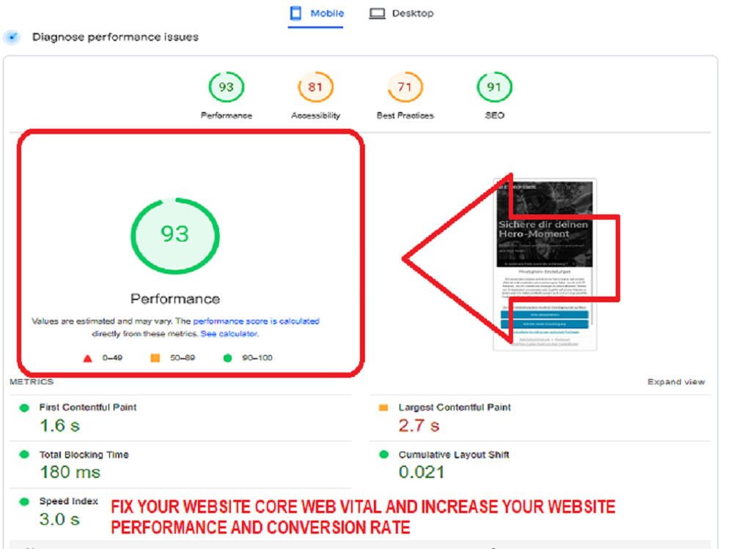Click green dot beside Cumulative Layout Shift

pos(384,455)
